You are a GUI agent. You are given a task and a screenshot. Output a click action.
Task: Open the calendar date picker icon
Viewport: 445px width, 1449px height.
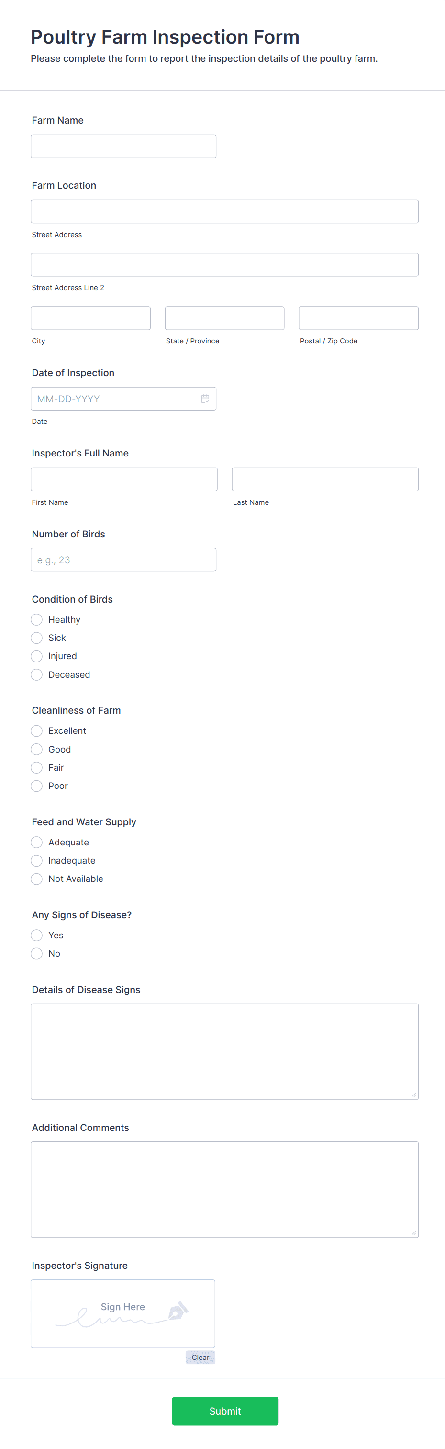click(x=205, y=399)
